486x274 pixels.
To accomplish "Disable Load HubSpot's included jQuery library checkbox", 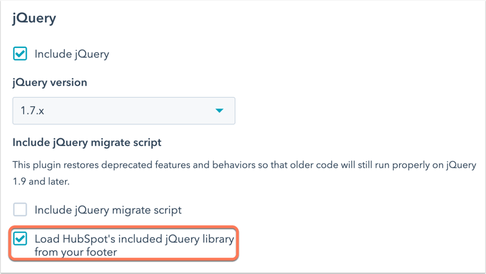I will pos(20,239).
